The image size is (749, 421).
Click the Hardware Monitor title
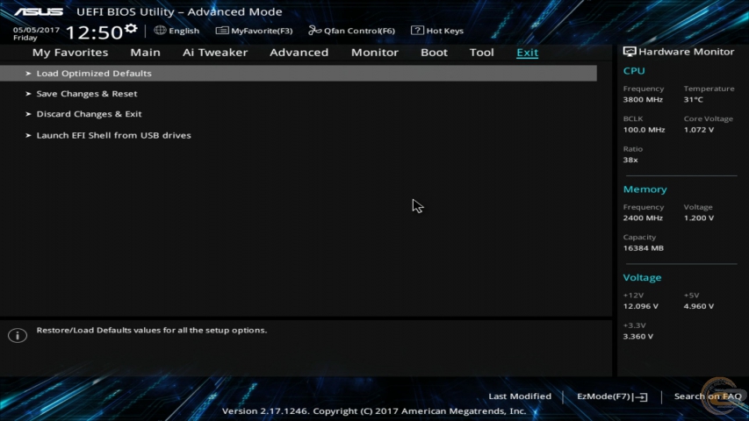pyautogui.click(x=687, y=52)
